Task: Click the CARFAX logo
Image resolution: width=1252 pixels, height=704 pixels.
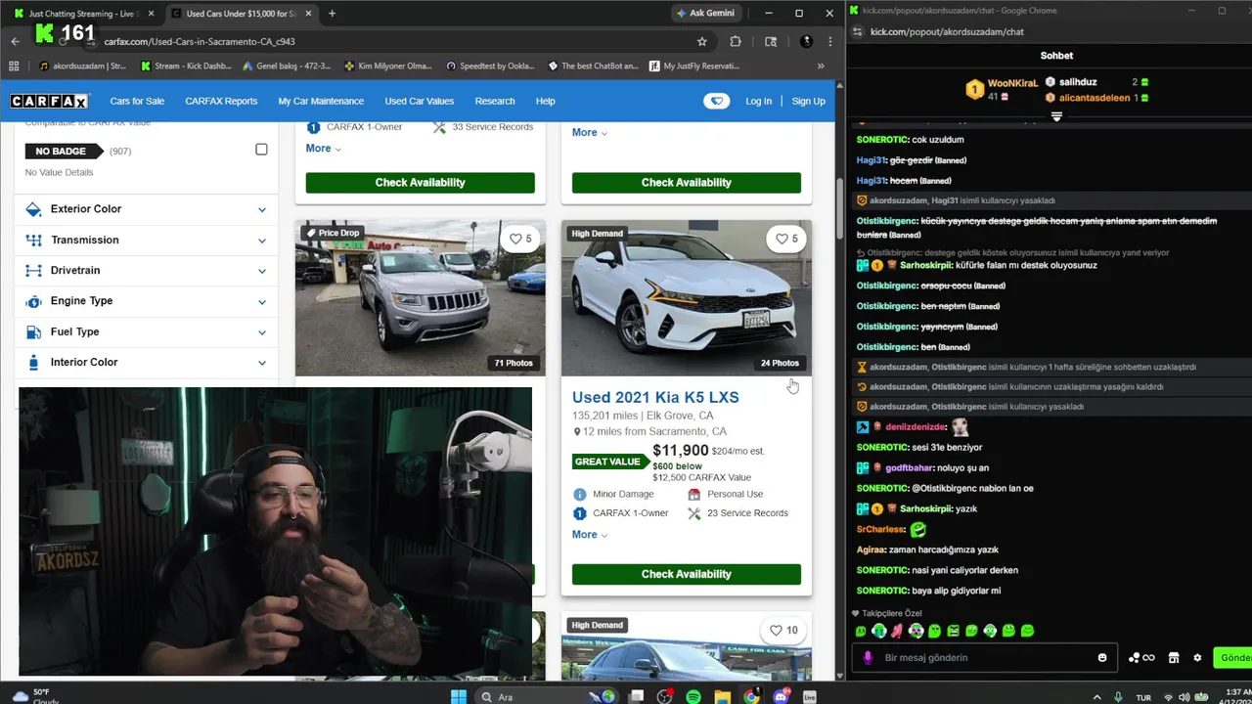Action: click(50, 101)
